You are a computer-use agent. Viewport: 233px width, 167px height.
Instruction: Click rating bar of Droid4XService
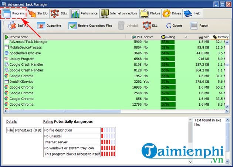click(x=168, y=82)
